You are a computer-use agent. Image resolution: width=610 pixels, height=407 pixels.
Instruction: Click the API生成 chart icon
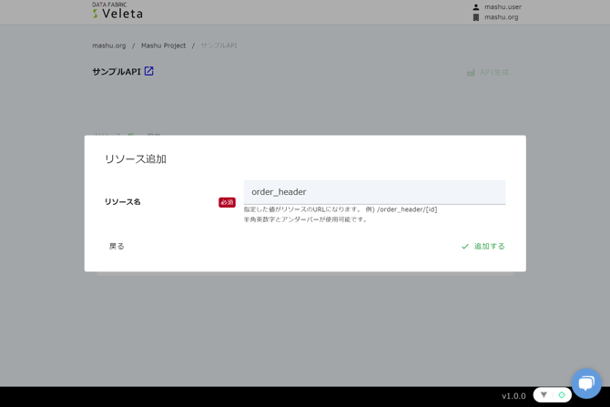tap(471, 73)
